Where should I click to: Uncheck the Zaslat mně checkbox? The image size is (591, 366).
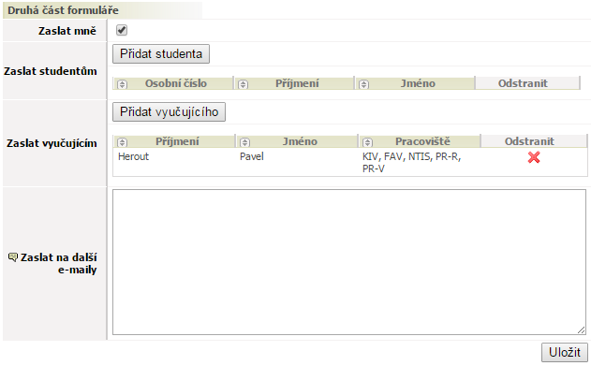tap(122, 30)
